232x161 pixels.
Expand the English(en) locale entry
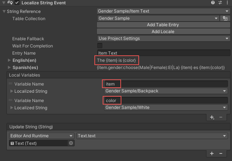(9, 60)
